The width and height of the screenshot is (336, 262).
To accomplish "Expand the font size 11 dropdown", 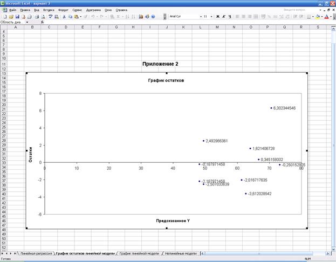I will coord(211,17).
